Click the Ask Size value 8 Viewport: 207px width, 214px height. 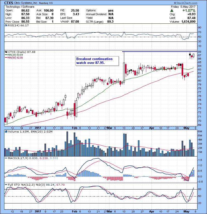pyautogui.click(x=53, y=14)
